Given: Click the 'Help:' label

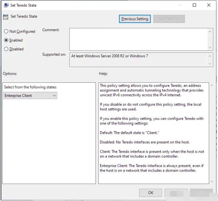Looking at the screenshot, I should [103, 73].
